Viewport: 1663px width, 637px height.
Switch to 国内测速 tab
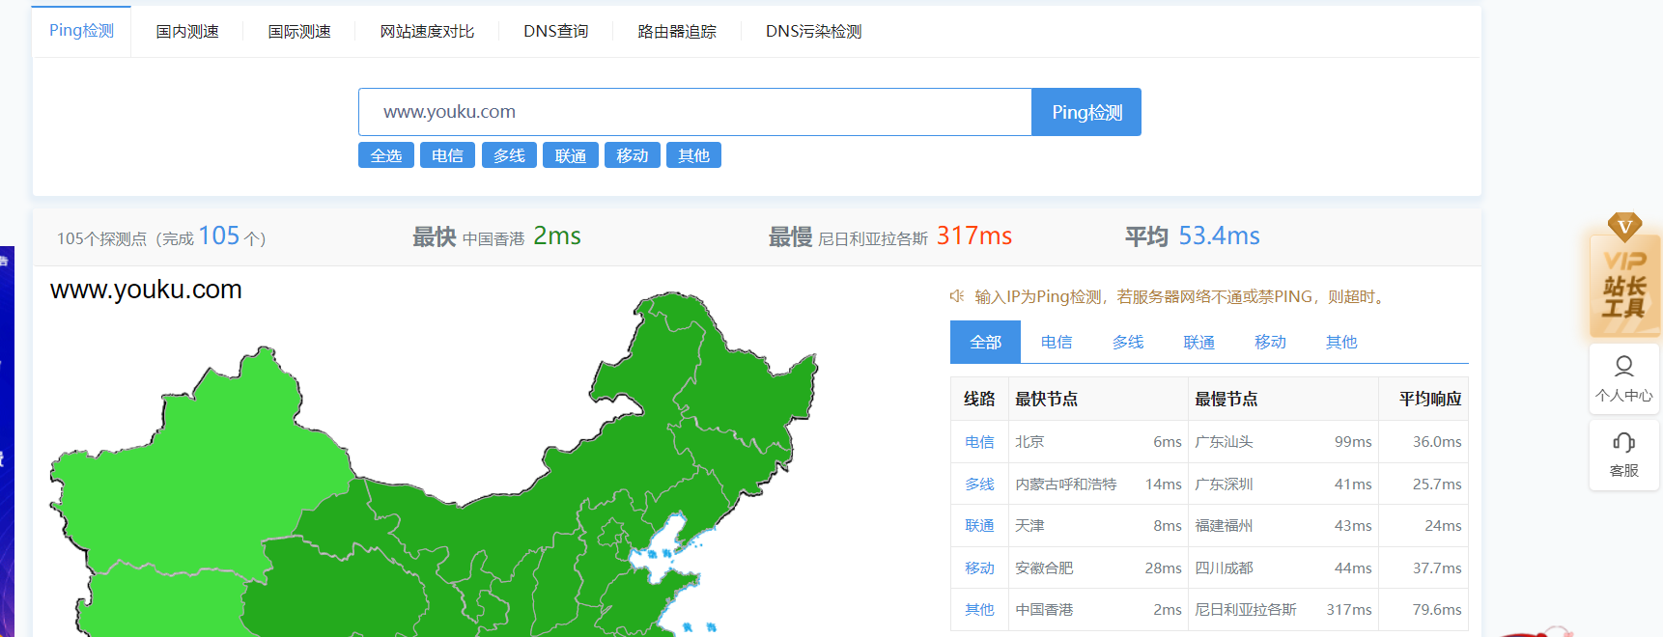pyautogui.click(x=187, y=32)
